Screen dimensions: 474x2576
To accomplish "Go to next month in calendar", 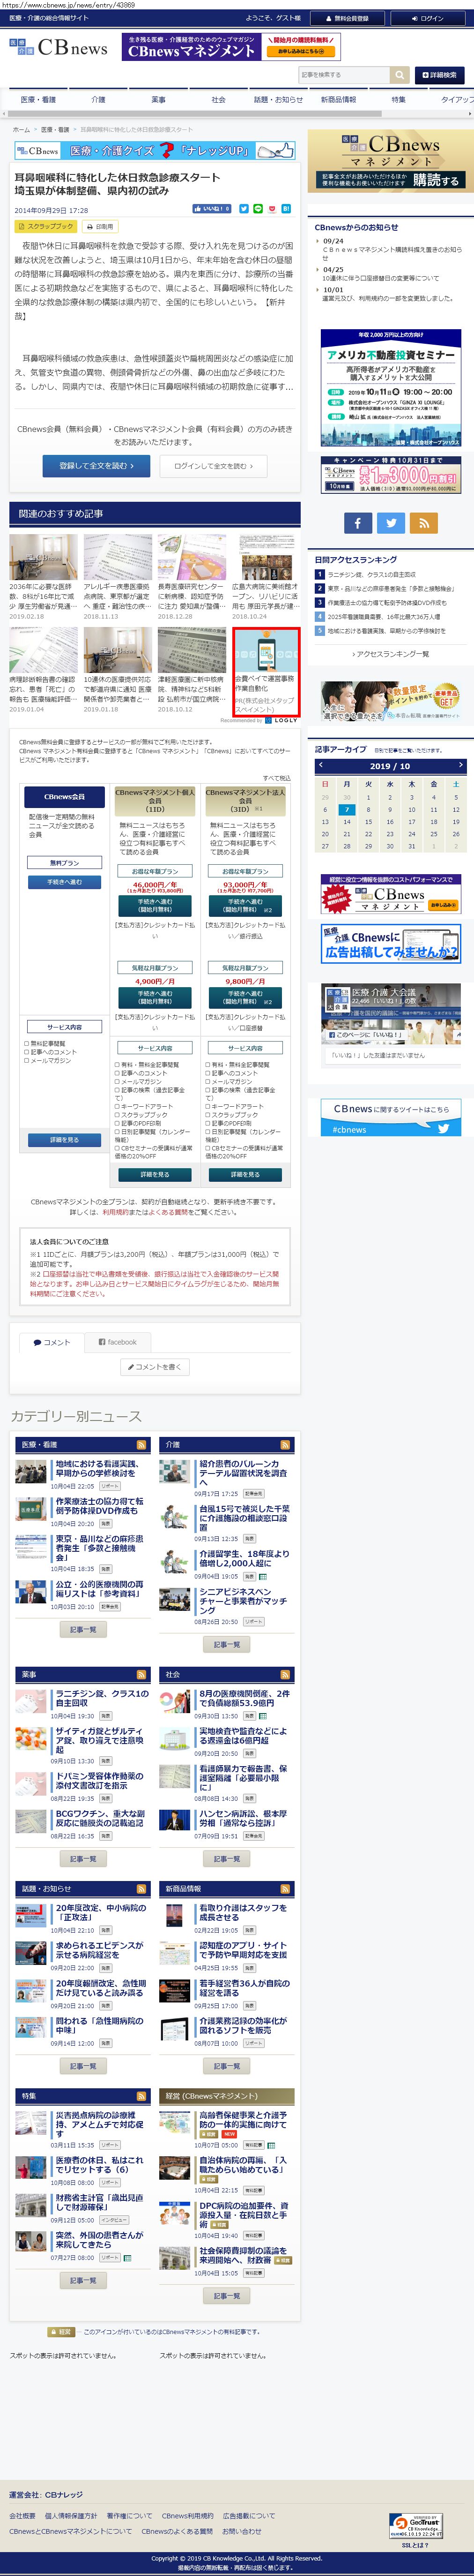I will pyautogui.click(x=460, y=765).
